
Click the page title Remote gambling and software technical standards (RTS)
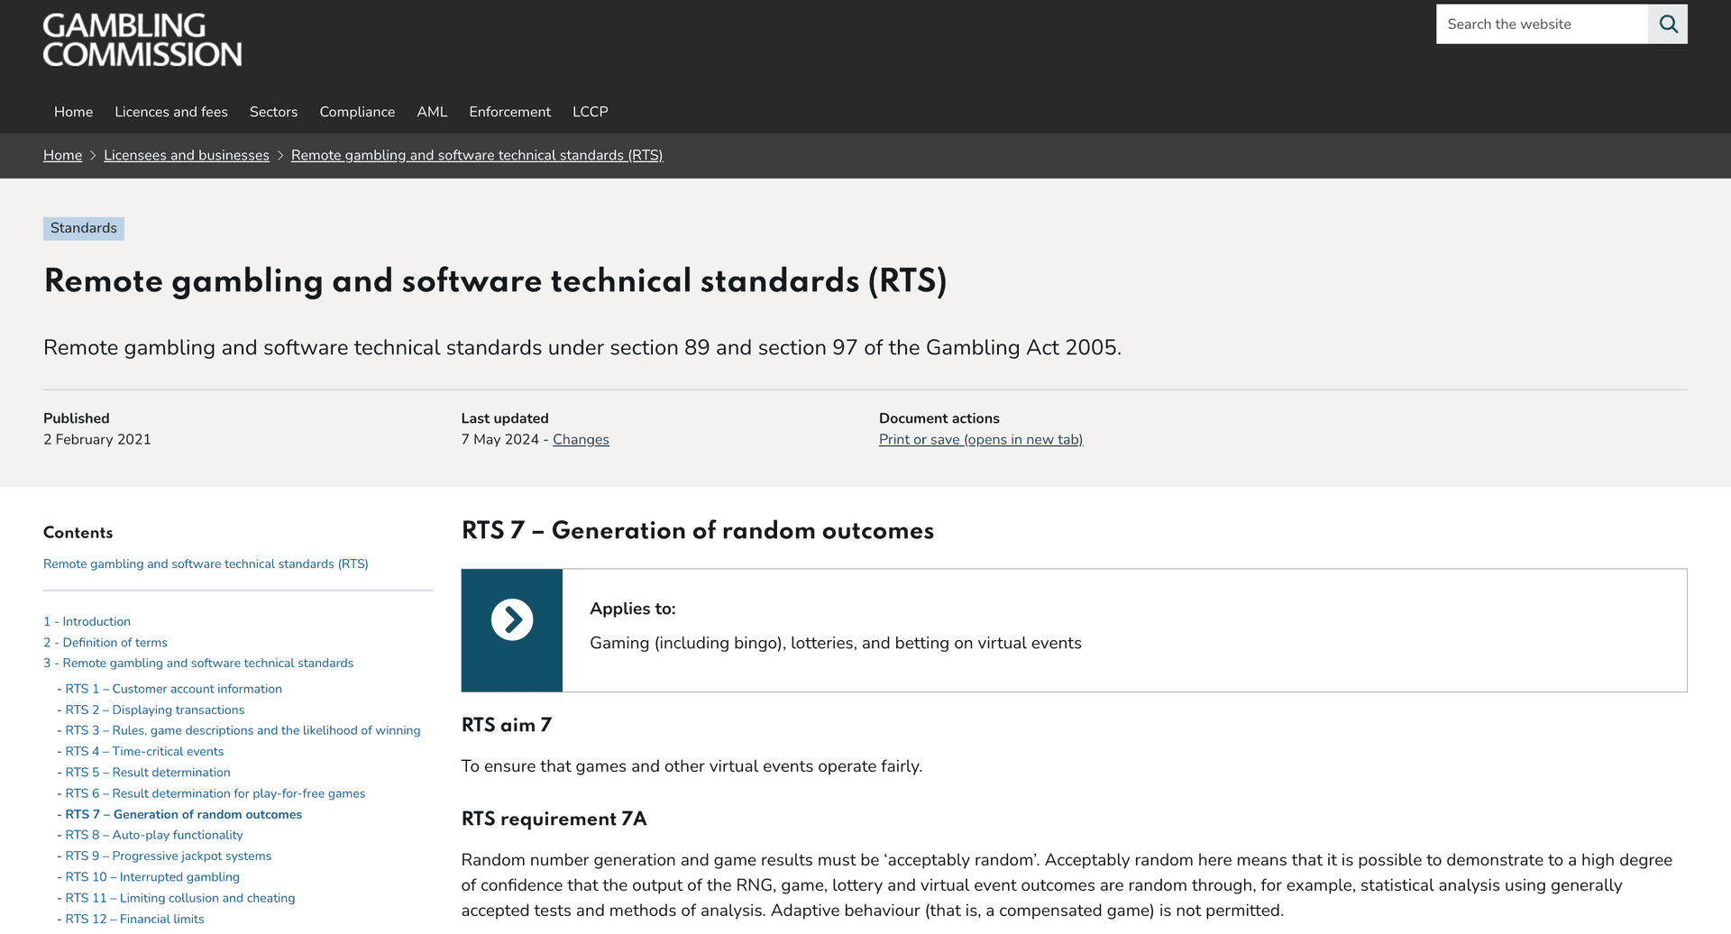pyautogui.click(x=495, y=281)
